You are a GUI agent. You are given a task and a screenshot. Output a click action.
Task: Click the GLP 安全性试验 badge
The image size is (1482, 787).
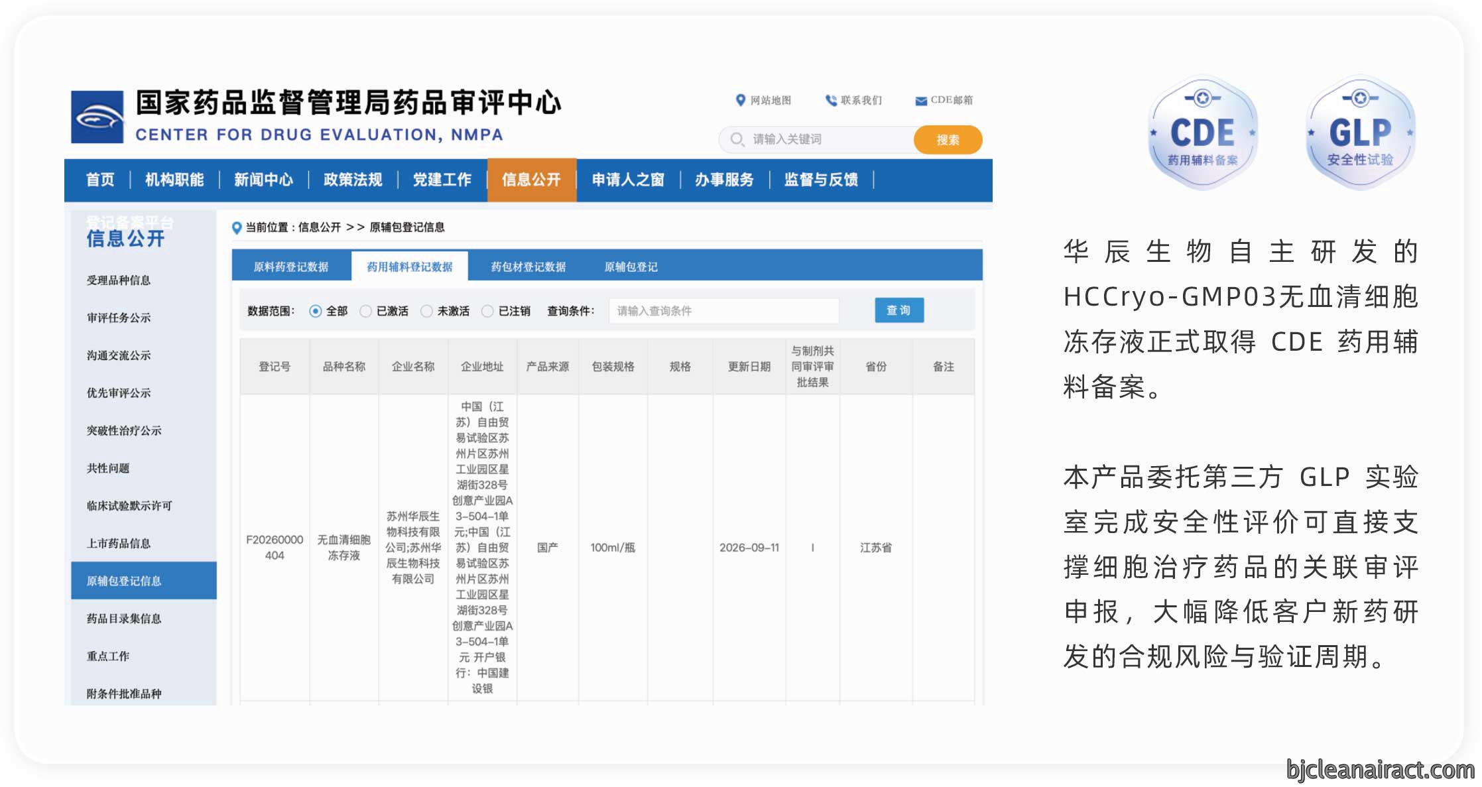(1360, 133)
